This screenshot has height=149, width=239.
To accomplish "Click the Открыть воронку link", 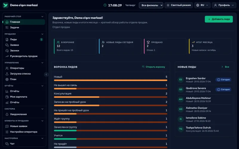I will pos(154,67).
